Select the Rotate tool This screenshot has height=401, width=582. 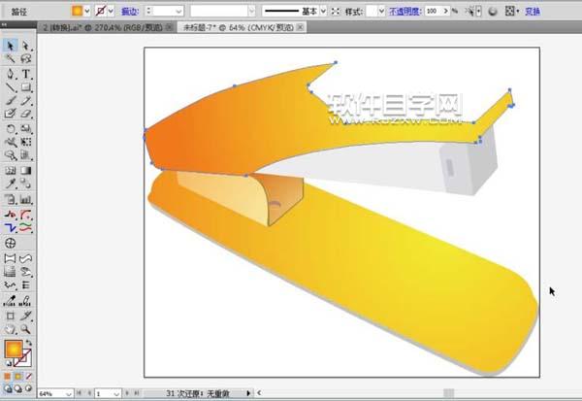point(10,129)
